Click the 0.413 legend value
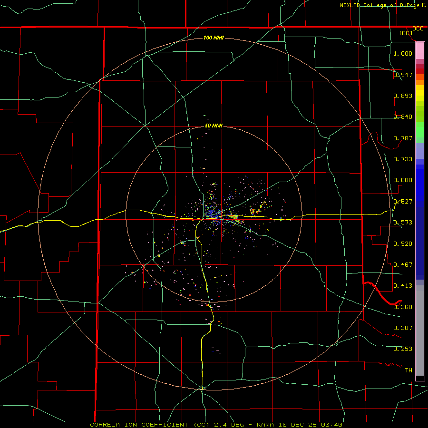This screenshot has height=428, width=428. click(403, 286)
